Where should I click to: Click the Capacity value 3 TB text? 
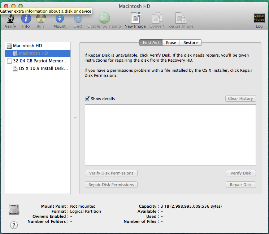[x=191, y=206]
